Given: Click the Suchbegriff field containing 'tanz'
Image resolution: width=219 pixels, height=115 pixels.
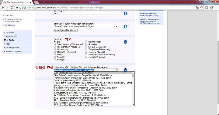Looking at the screenshot, I should [86, 13].
